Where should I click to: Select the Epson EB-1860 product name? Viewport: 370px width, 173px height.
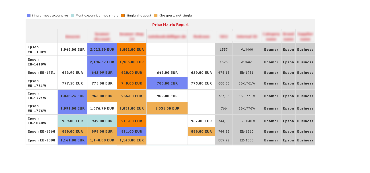point(41,131)
